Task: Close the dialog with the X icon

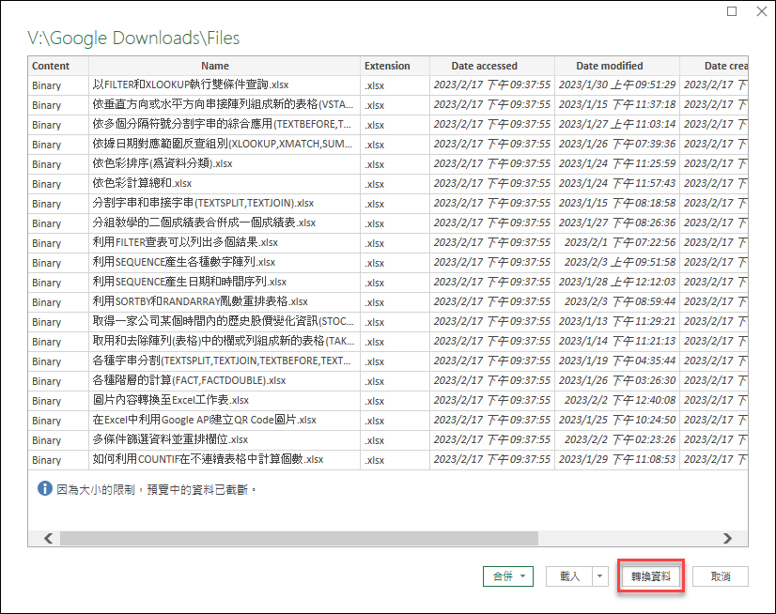Action: click(762, 11)
